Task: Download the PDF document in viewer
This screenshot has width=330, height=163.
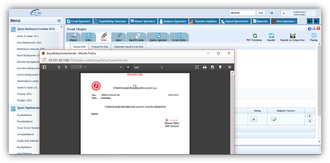Action: [213, 67]
